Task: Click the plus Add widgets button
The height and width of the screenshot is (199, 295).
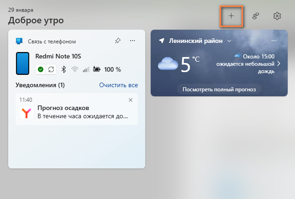Action: tap(231, 16)
